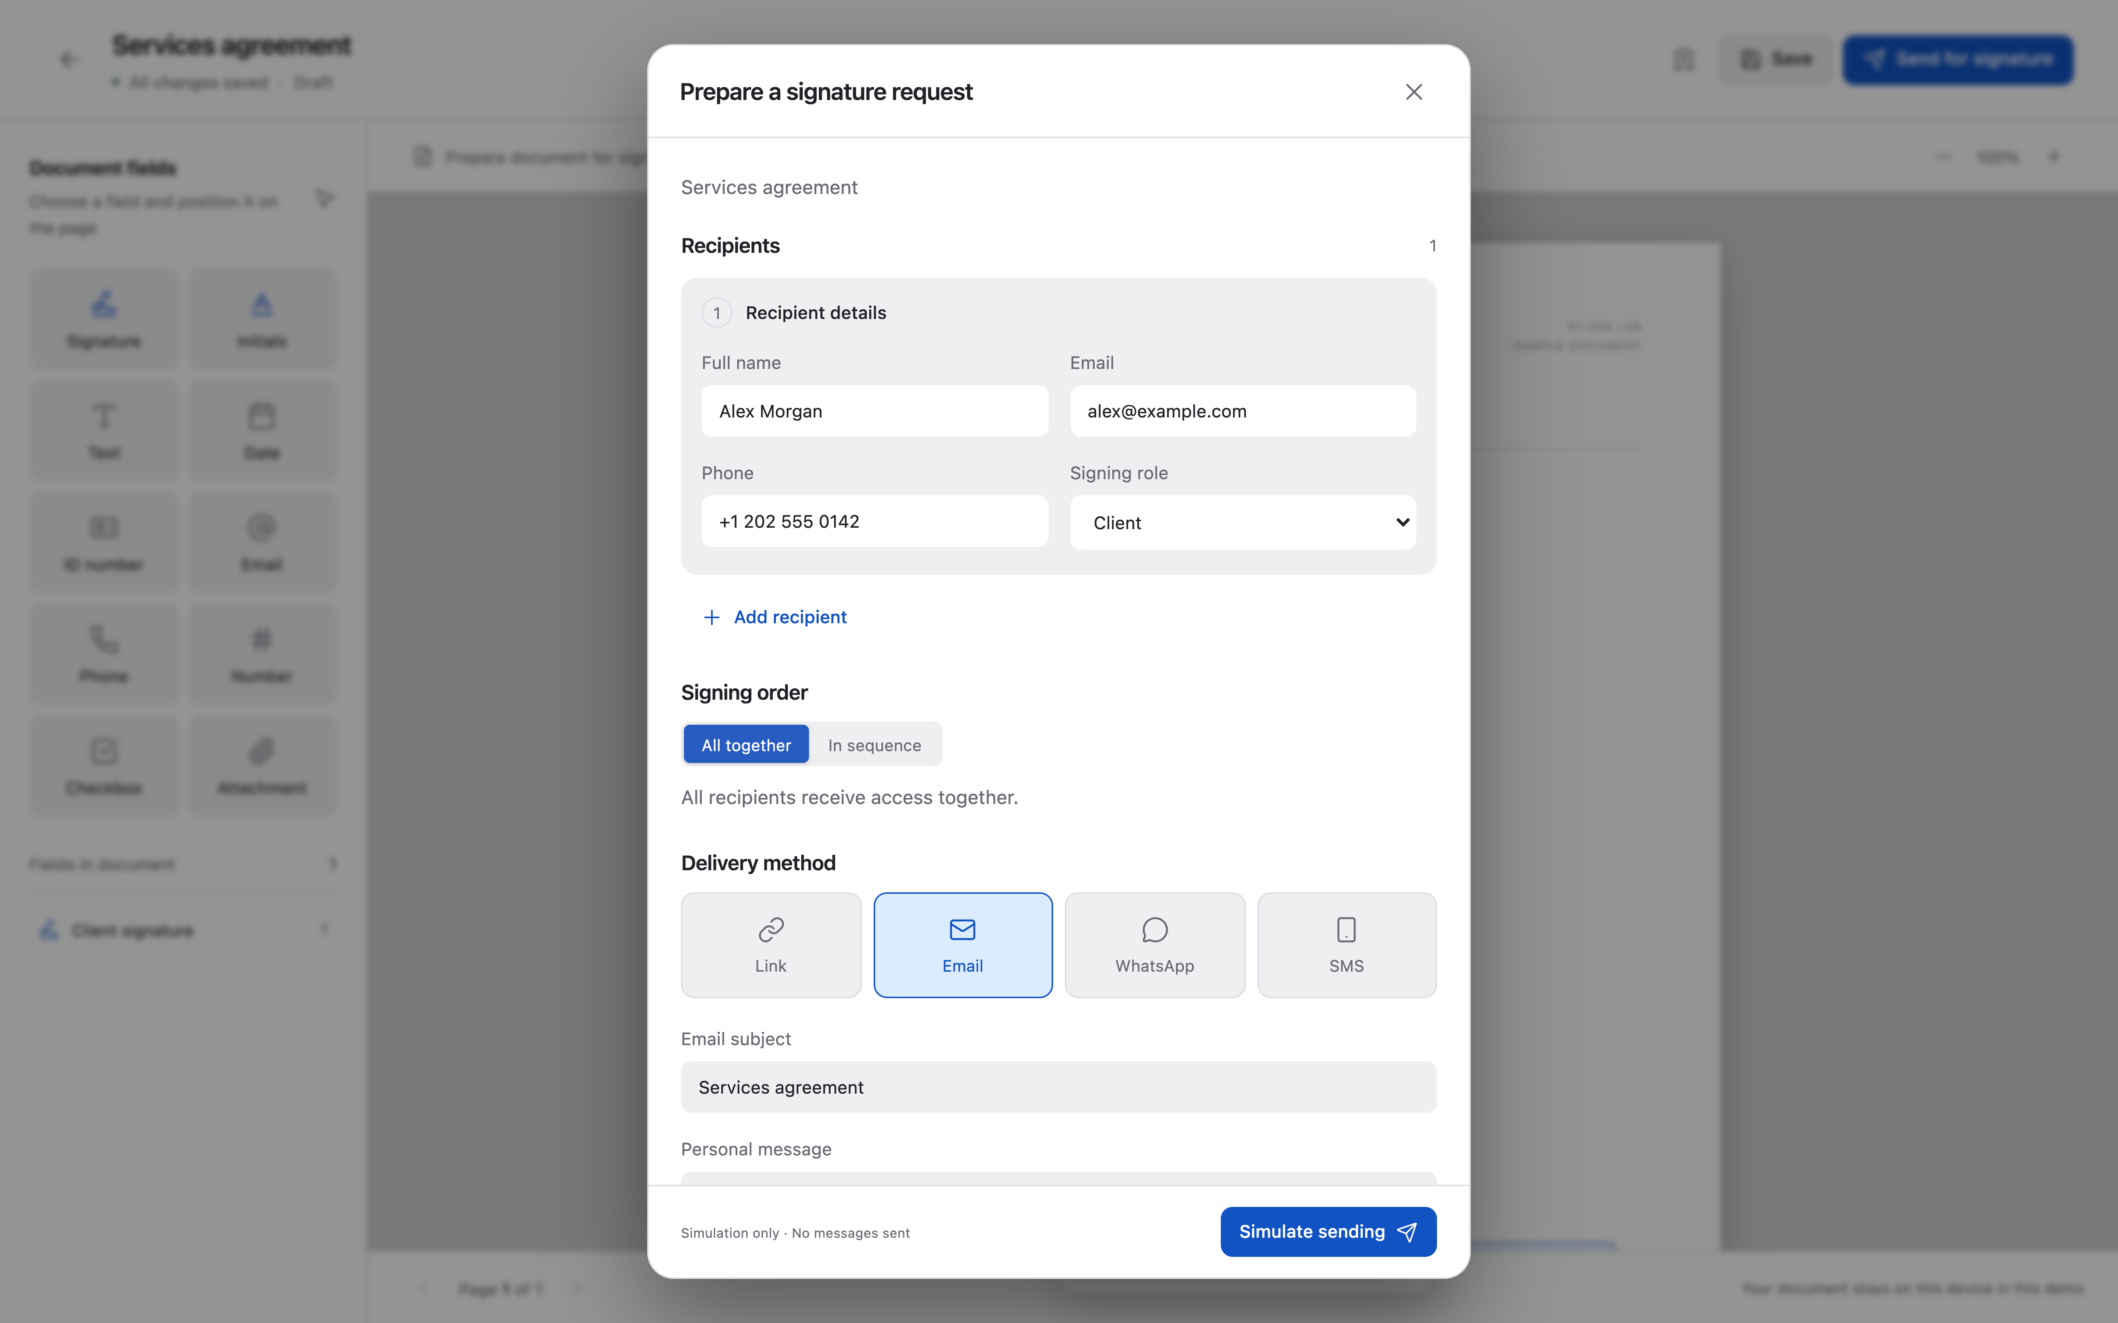Viewport: 2118px width, 1323px height.
Task: Click the paper plane icon on Simulate sending
Action: pos(1406,1232)
